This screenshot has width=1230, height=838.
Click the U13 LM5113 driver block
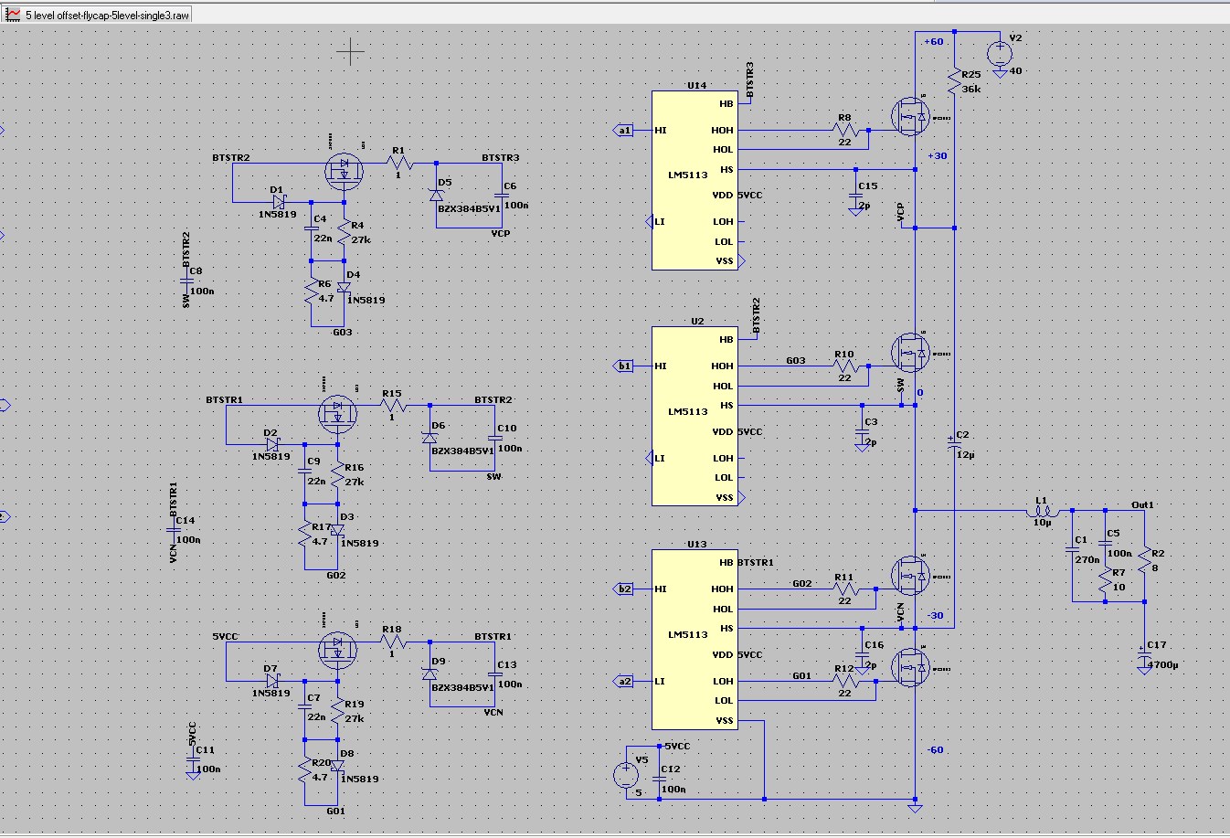[x=695, y=640]
